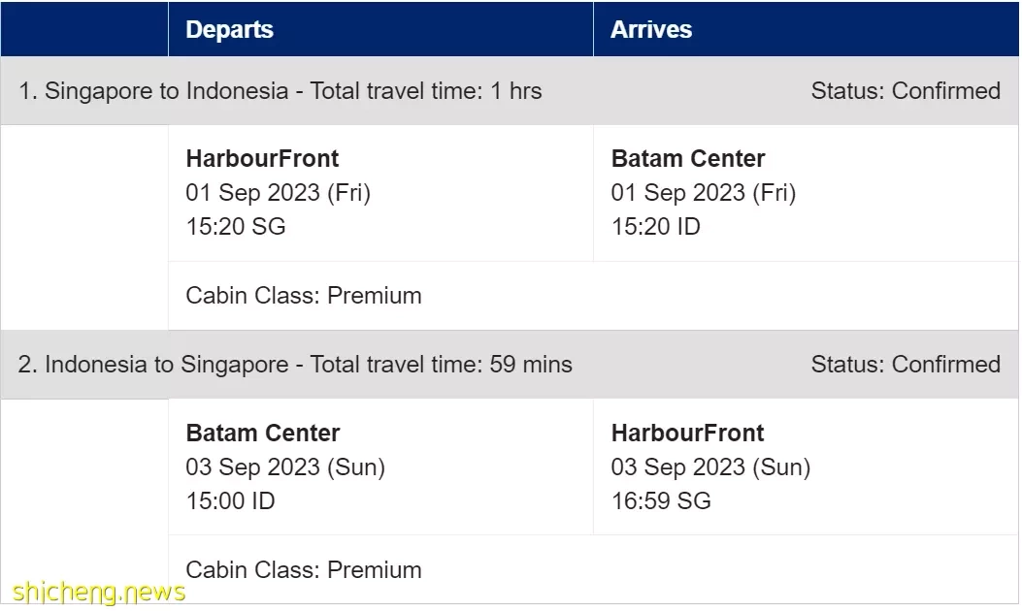Image resolution: width=1022 pixels, height=611 pixels.
Task: Select the Singapore to Indonesia trip row
Action: [509, 90]
